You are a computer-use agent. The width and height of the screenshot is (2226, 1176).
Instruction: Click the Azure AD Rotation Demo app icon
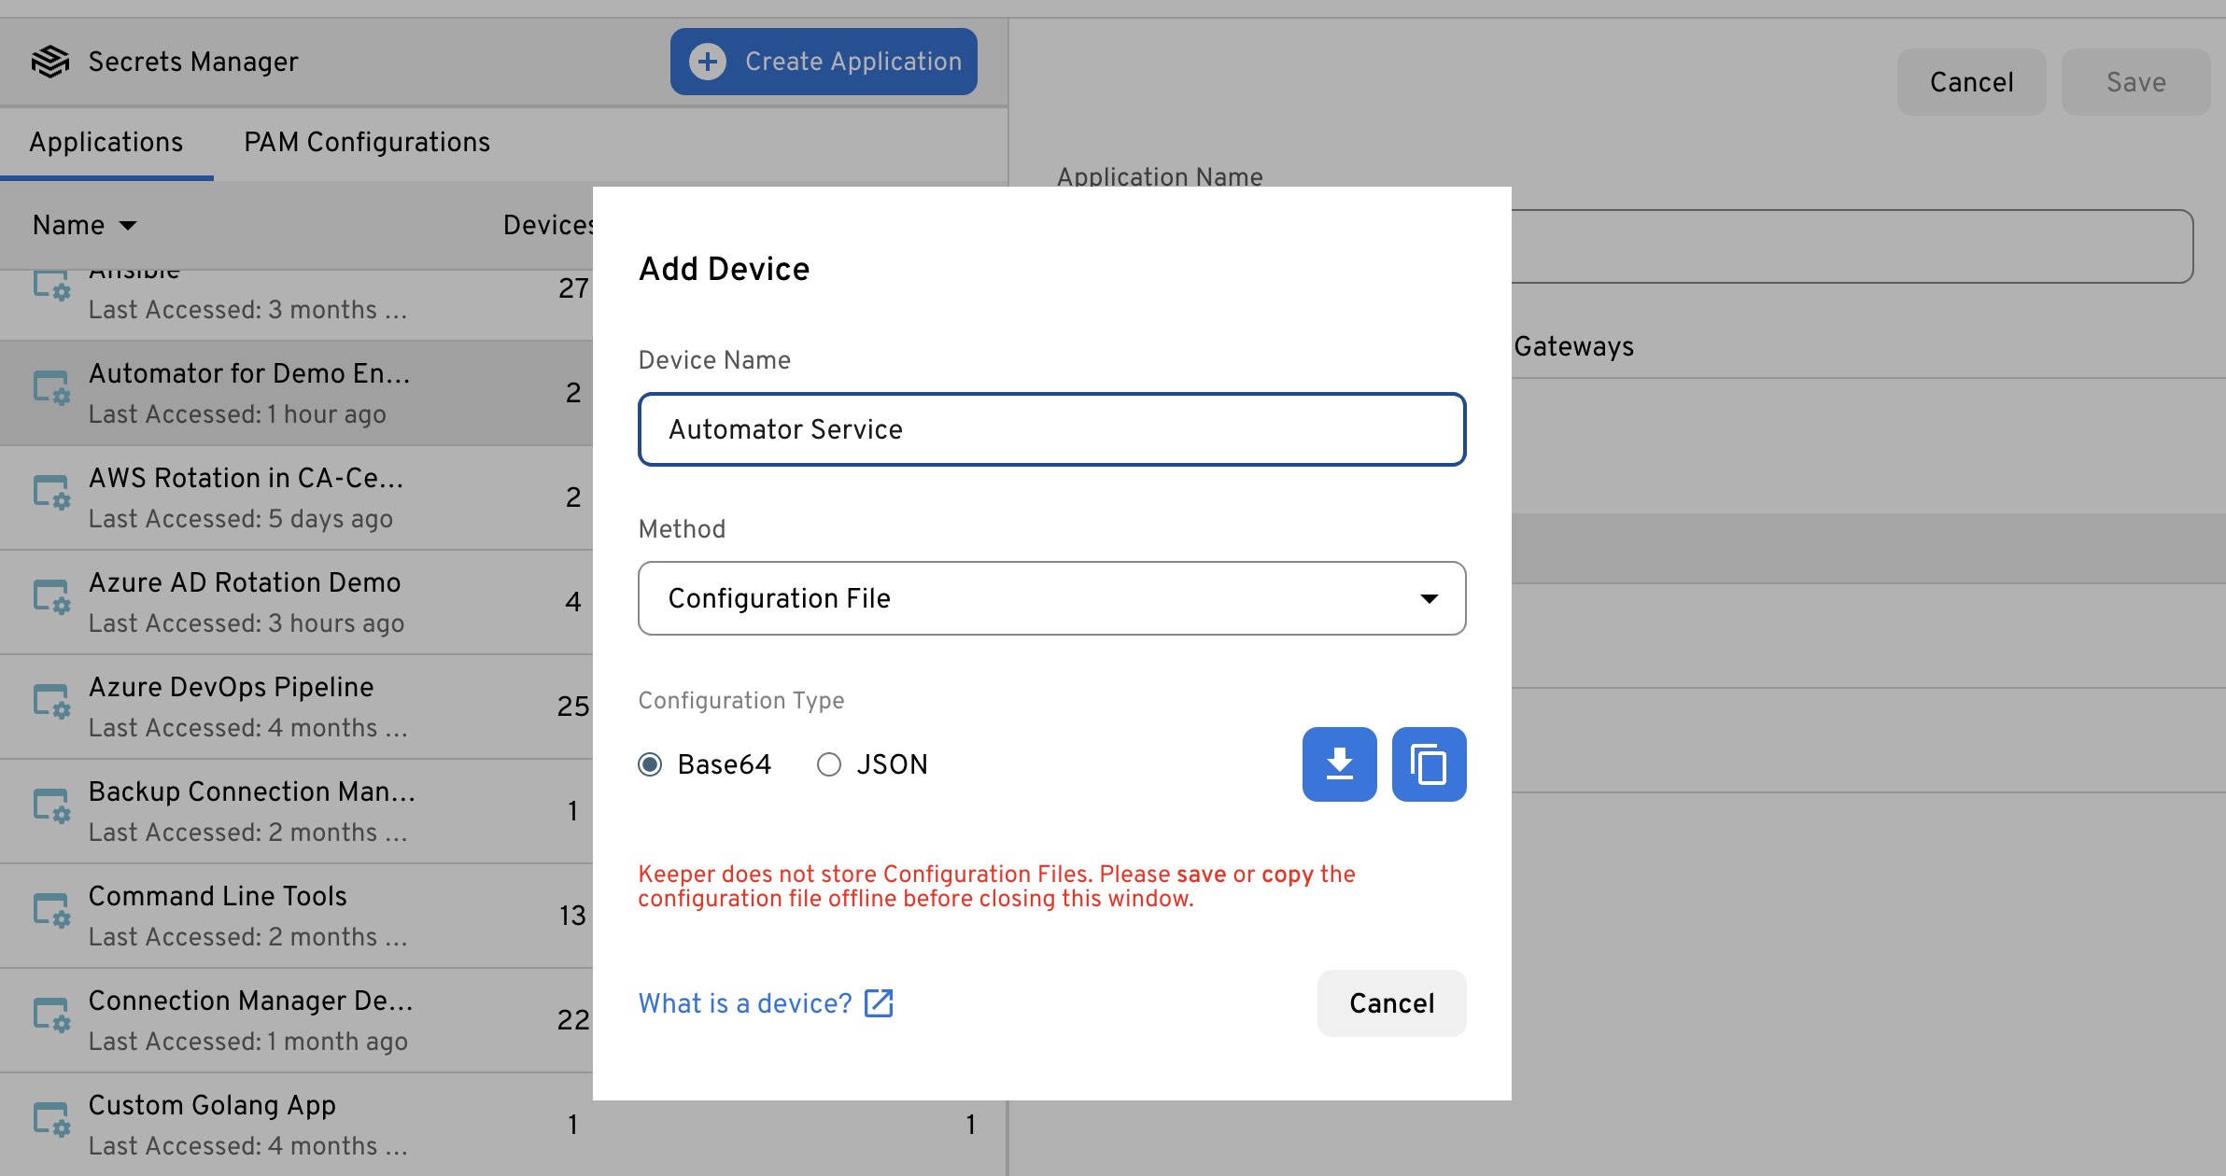click(x=51, y=596)
